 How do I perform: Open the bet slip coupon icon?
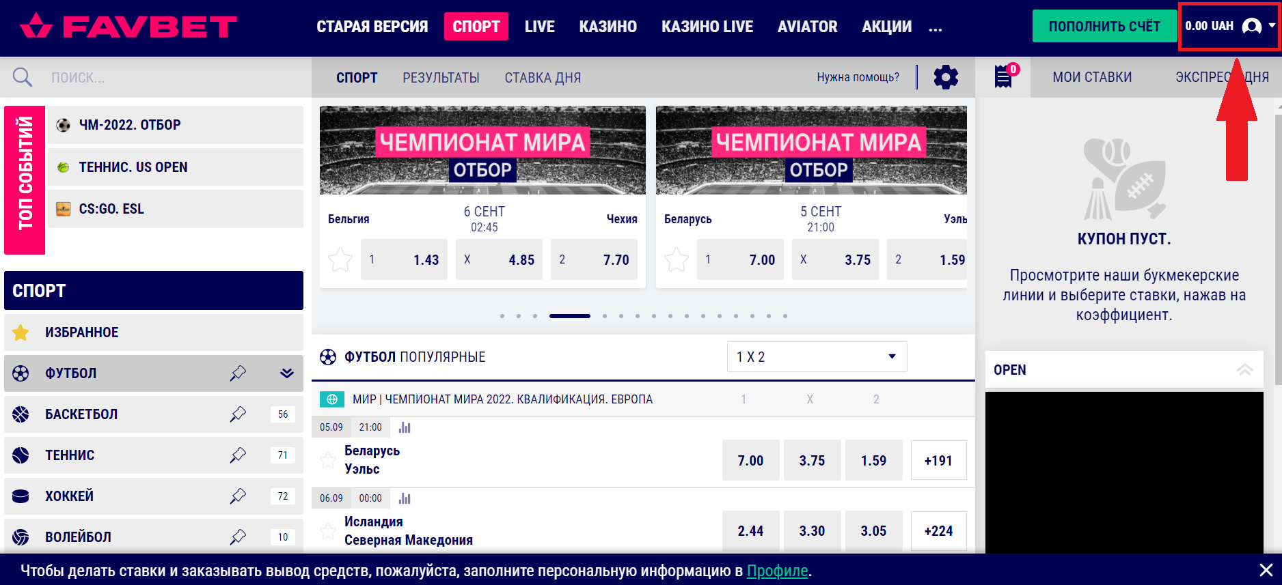(1003, 76)
